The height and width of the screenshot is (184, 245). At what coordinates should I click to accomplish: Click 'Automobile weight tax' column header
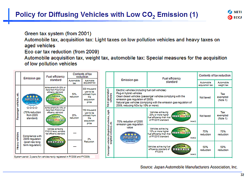(223, 84)
